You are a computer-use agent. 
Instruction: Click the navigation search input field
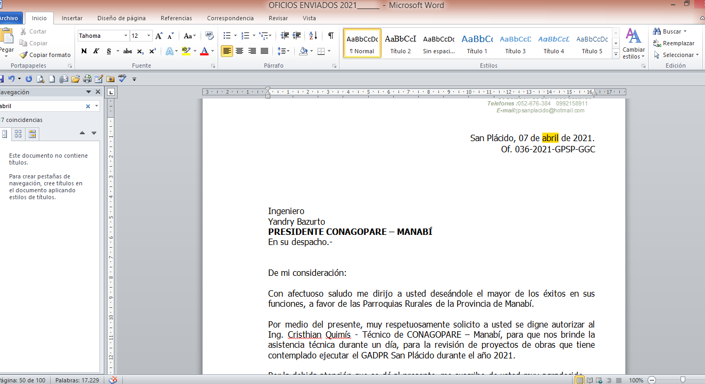point(43,106)
